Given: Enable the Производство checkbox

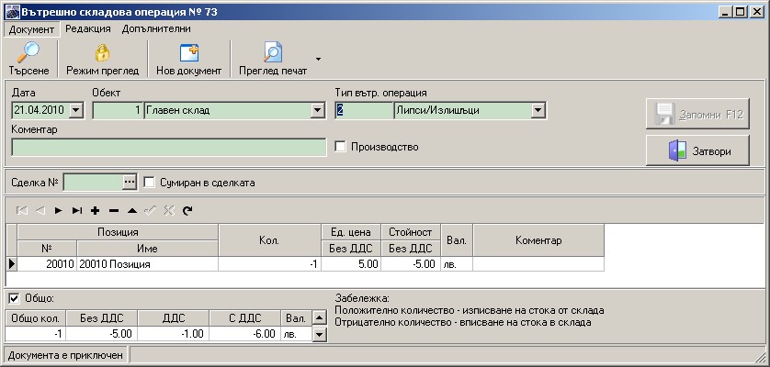Looking at the screenshot, I should [x=340, y=147].
